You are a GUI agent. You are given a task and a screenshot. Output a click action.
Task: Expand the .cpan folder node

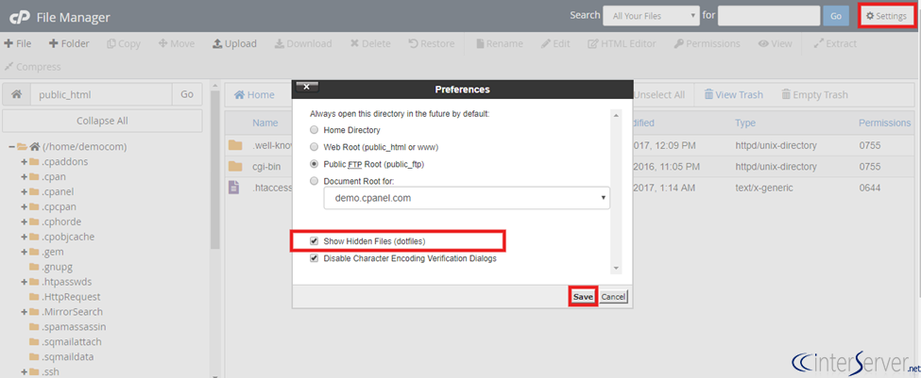[x=24, y=176]
